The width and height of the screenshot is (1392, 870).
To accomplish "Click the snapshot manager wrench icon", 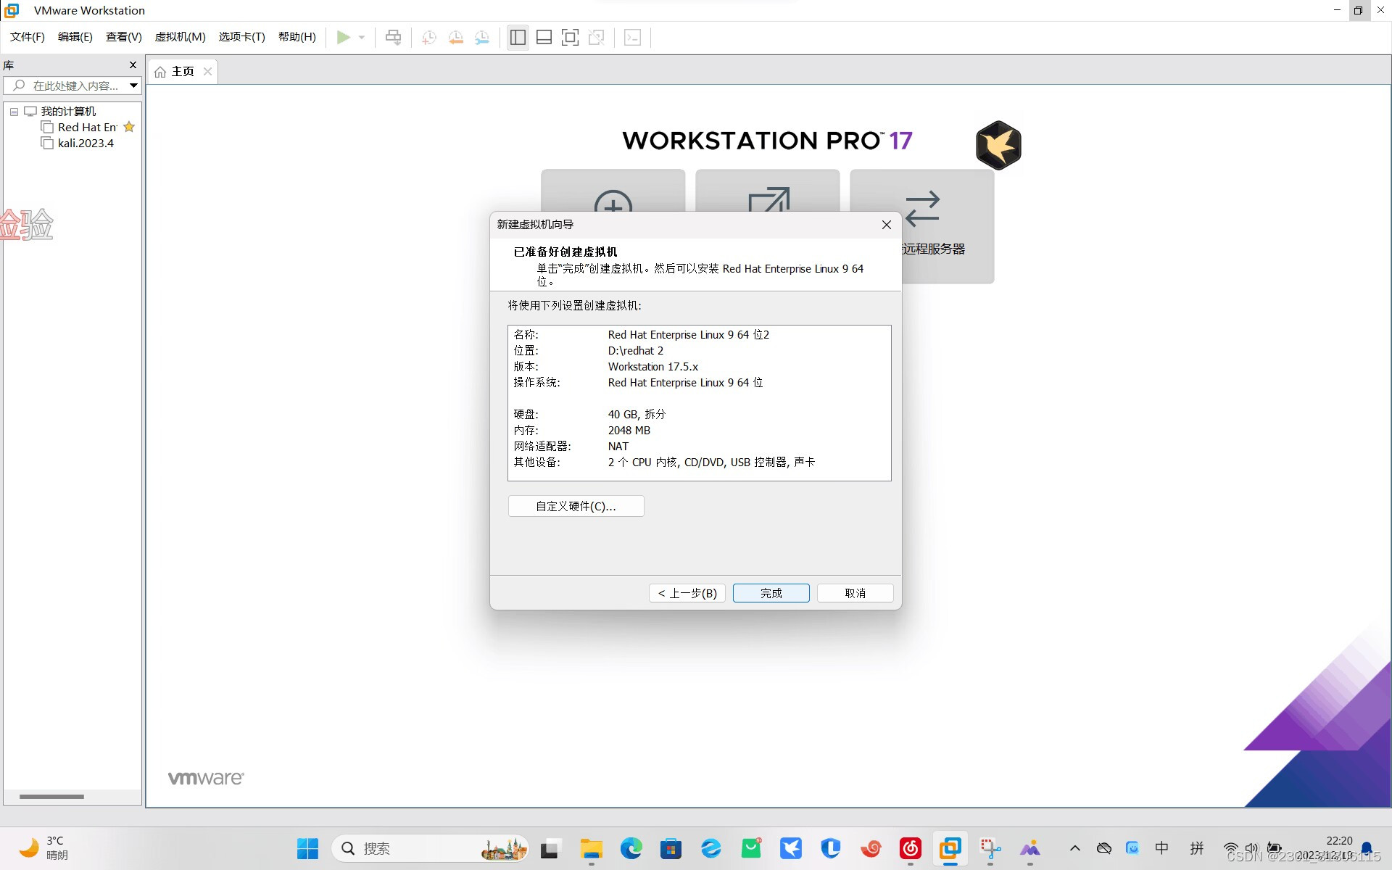I will 481,37.
